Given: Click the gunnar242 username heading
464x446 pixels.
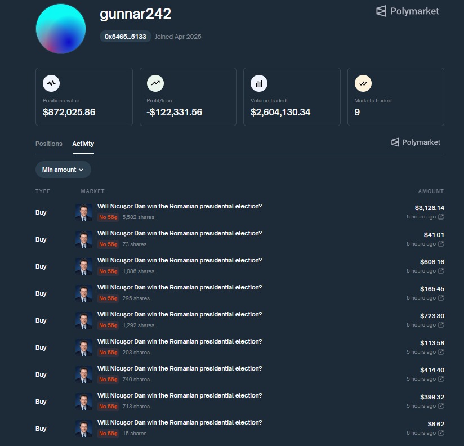Looking at the screenshot, I should tap(136, 14).
